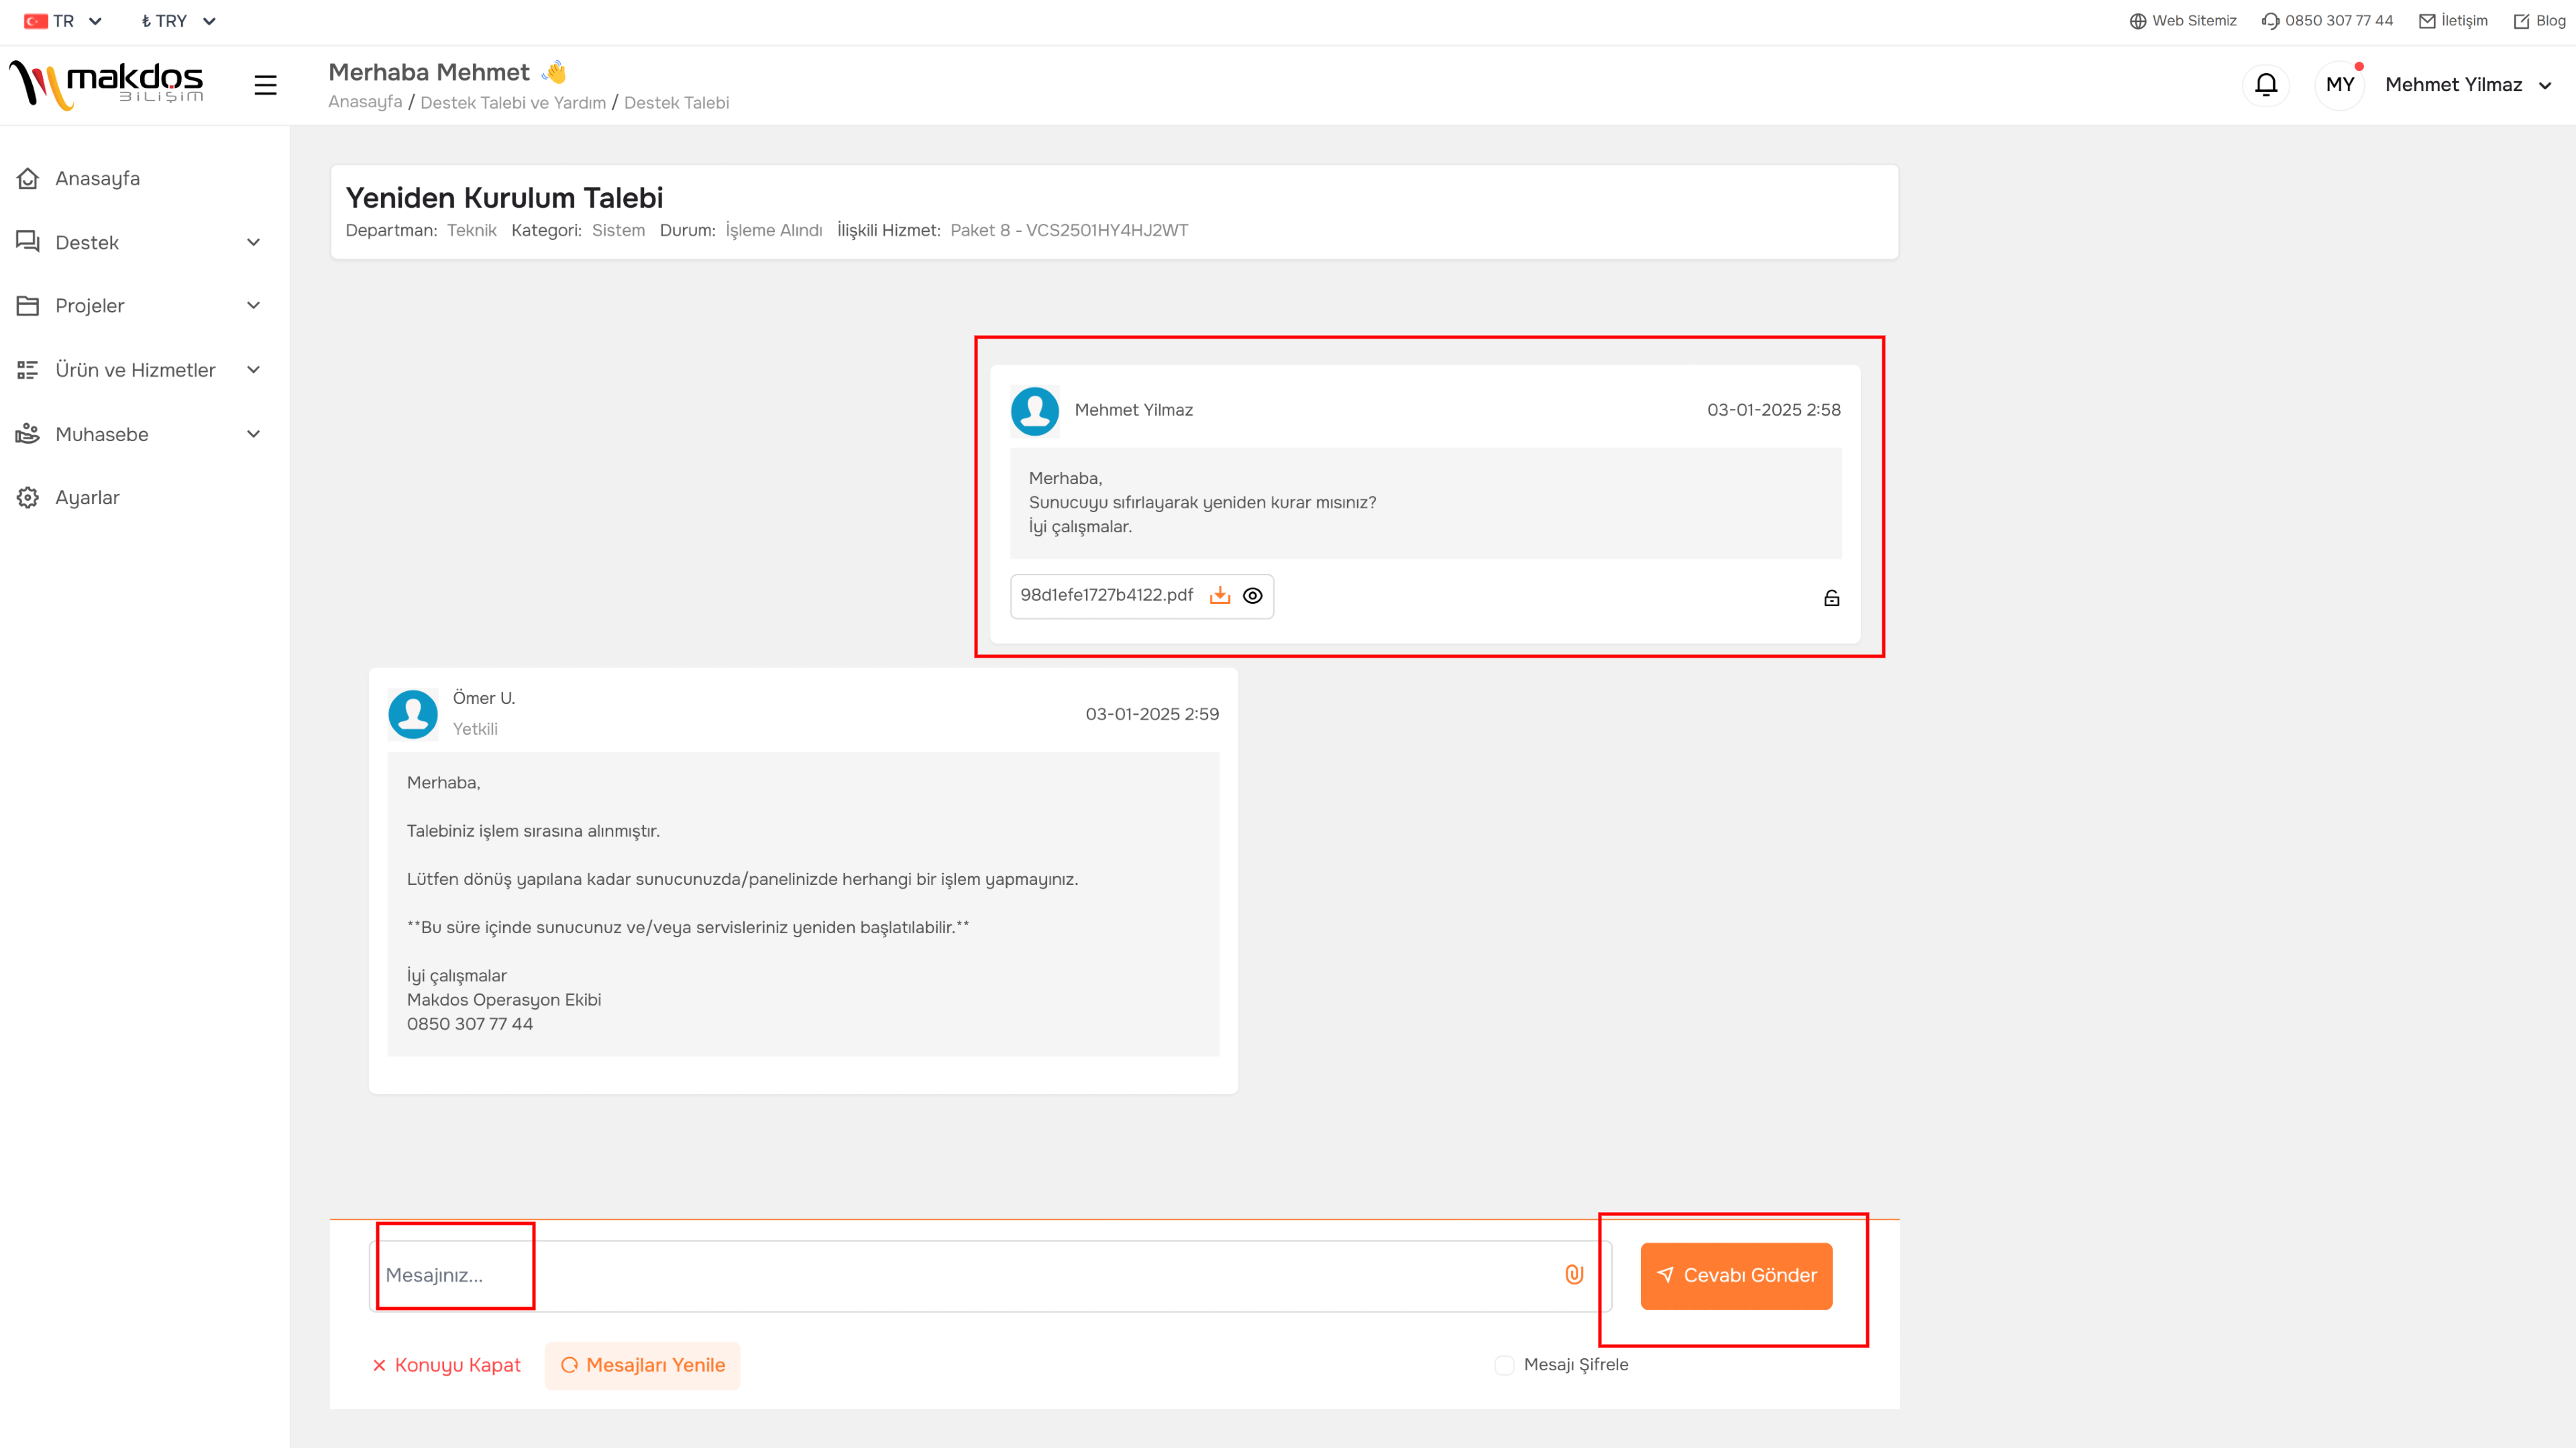
Task: Click the 0850 307 77 44 top bar link
Action: tap(2328, 21)
